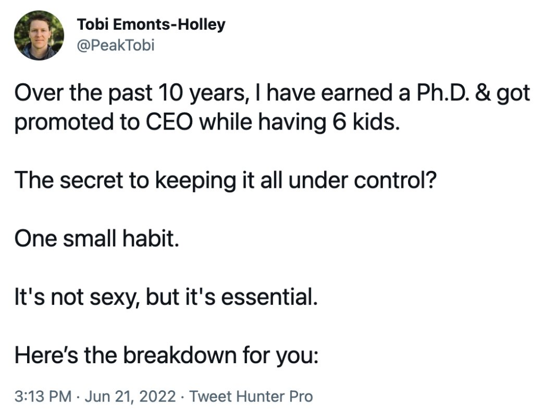Click the "It's not sexy" sentence
This screenshot has width=544, height=420.
pyautogui.click(x=166, y=297)
